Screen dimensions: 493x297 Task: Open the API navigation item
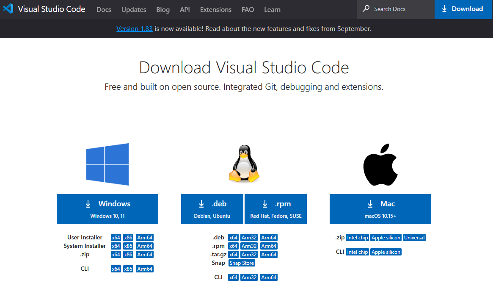tap(185, 9)
